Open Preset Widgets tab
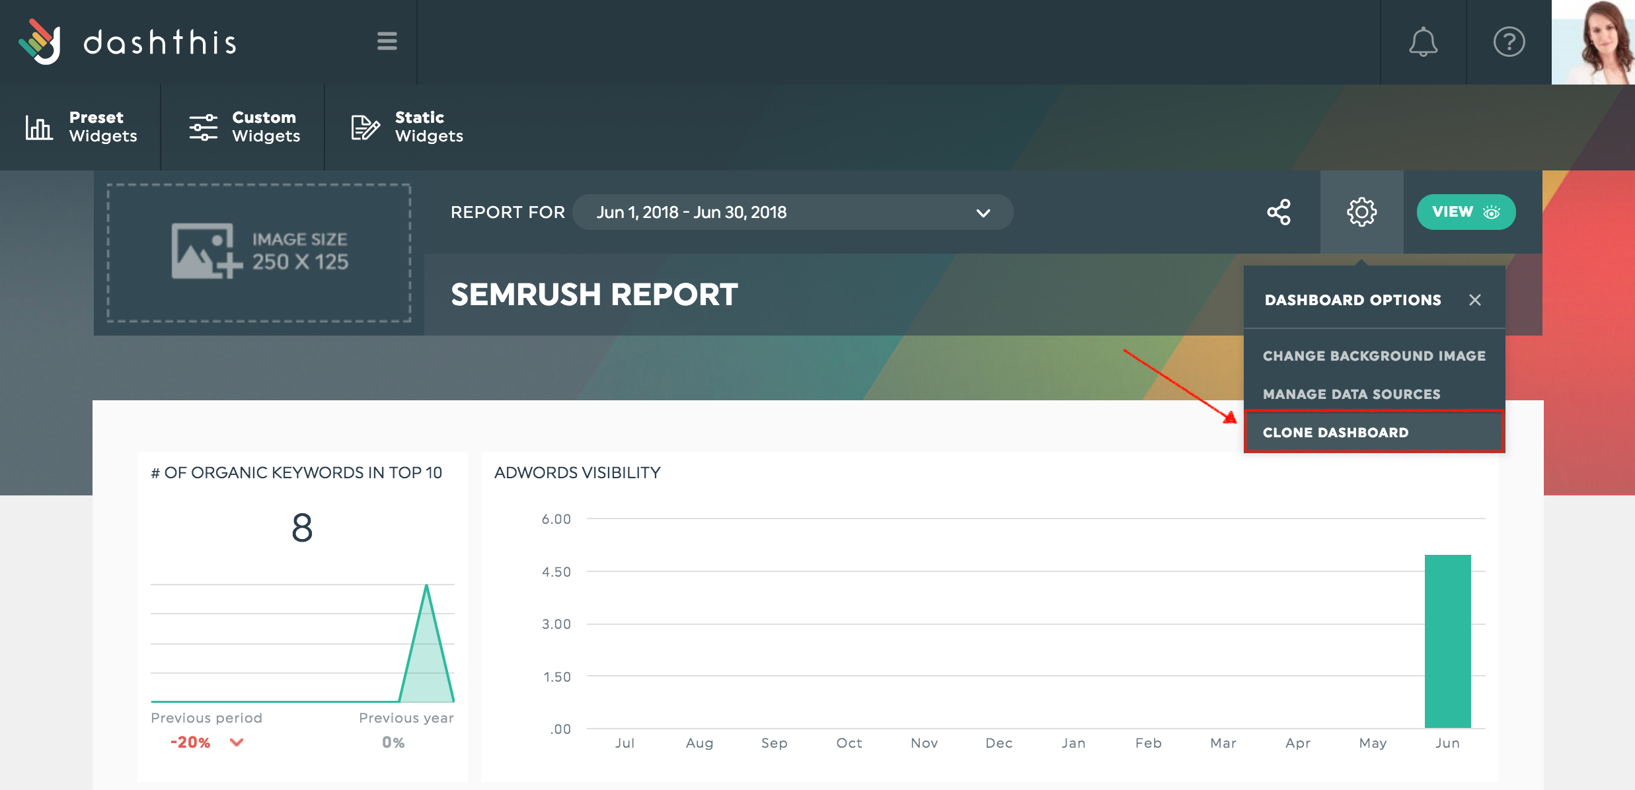Viewport: 1635px width, 790px height. 81,127
